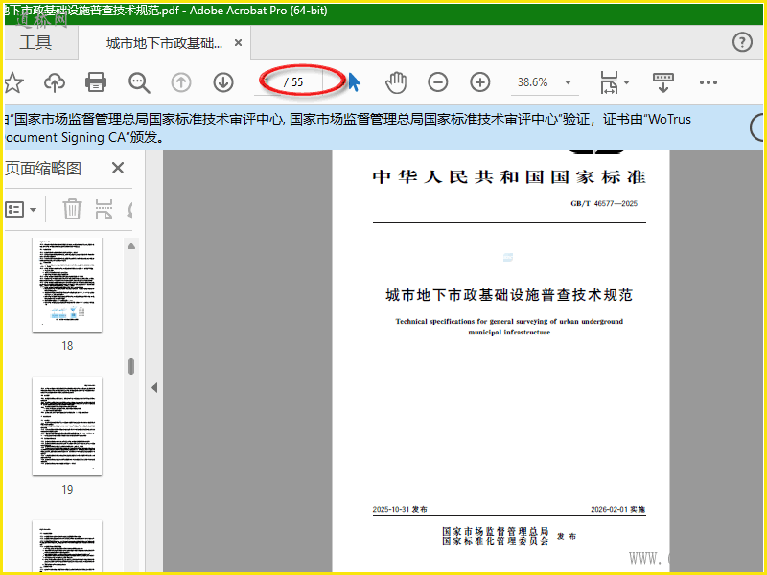The width and height of the screenshot is (767, 575).
Task: Click the issuer 国家市场监督管理总局 text
Action: (x=495, y=531)
